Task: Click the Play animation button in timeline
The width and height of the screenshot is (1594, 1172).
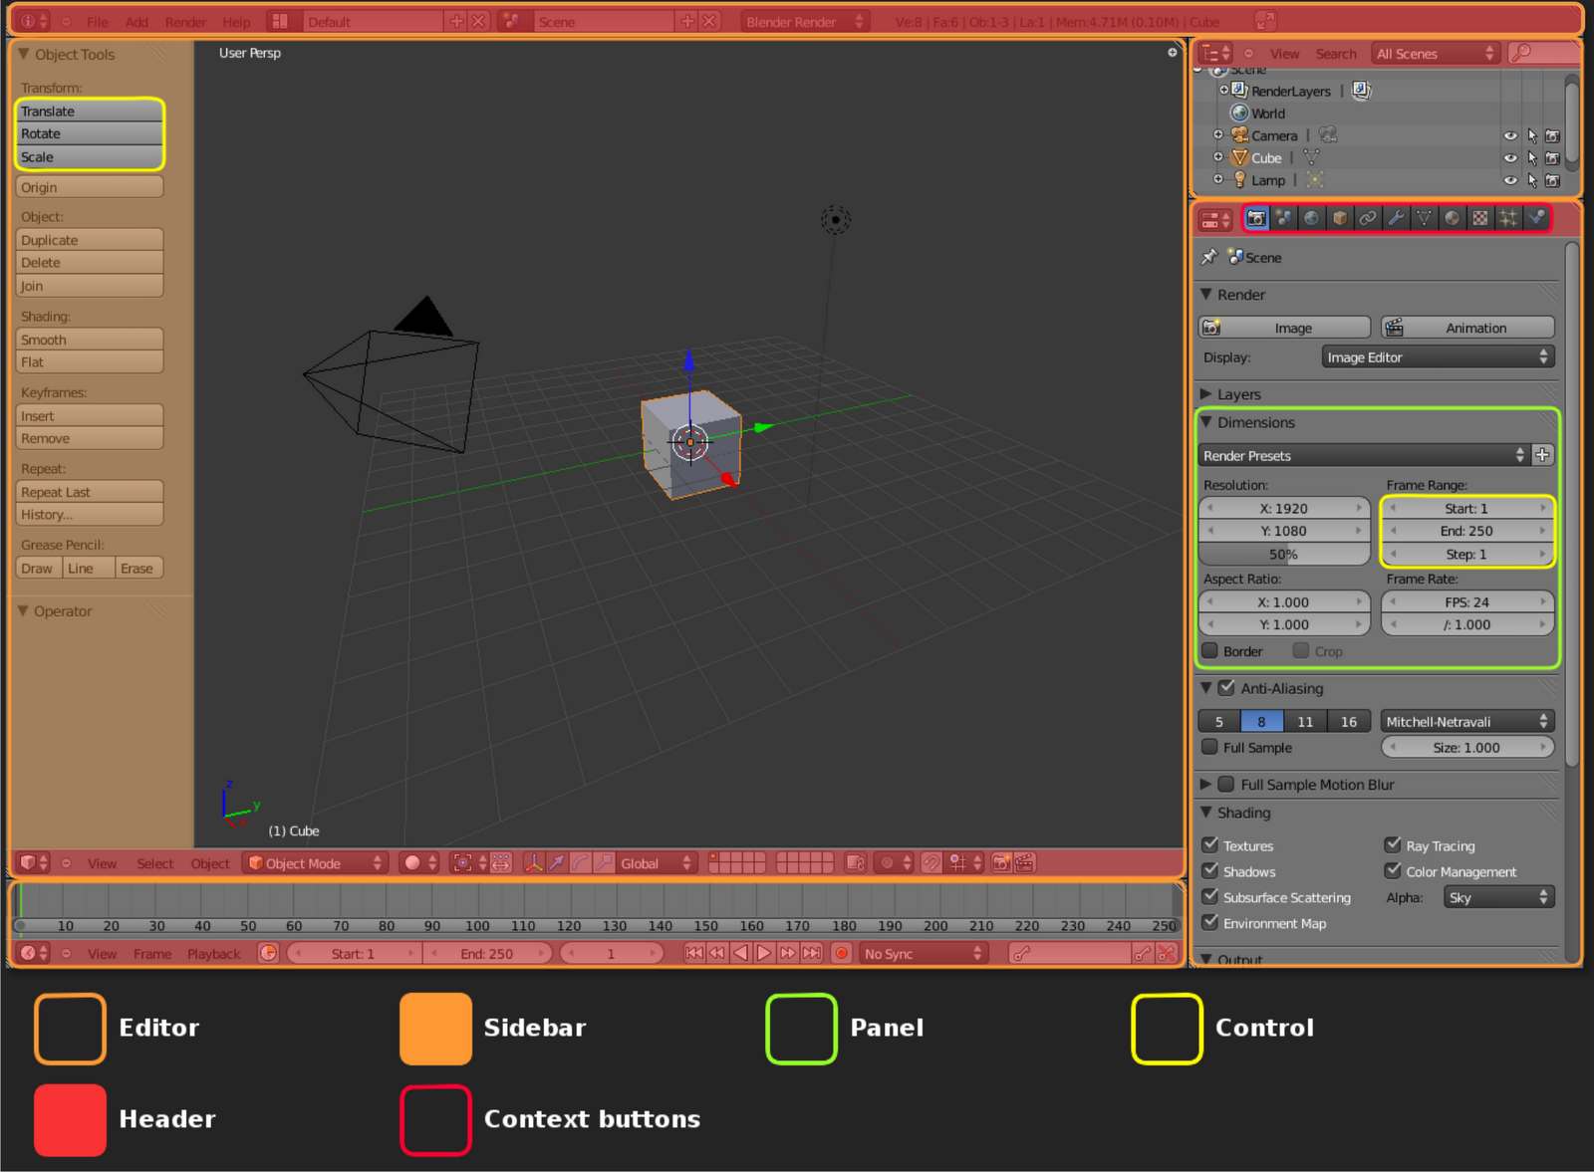Action: (x=764, y=953)
